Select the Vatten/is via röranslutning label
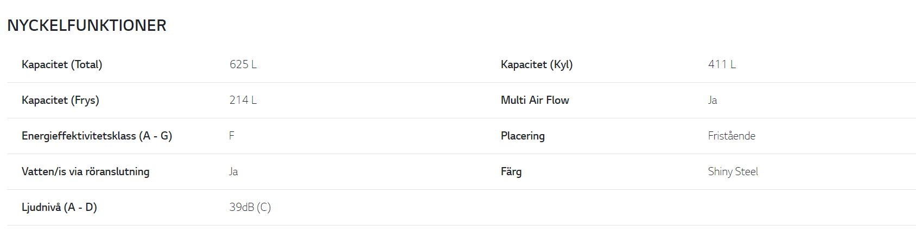The height and width of the screenshot is (239, 916). pos(85,171)
